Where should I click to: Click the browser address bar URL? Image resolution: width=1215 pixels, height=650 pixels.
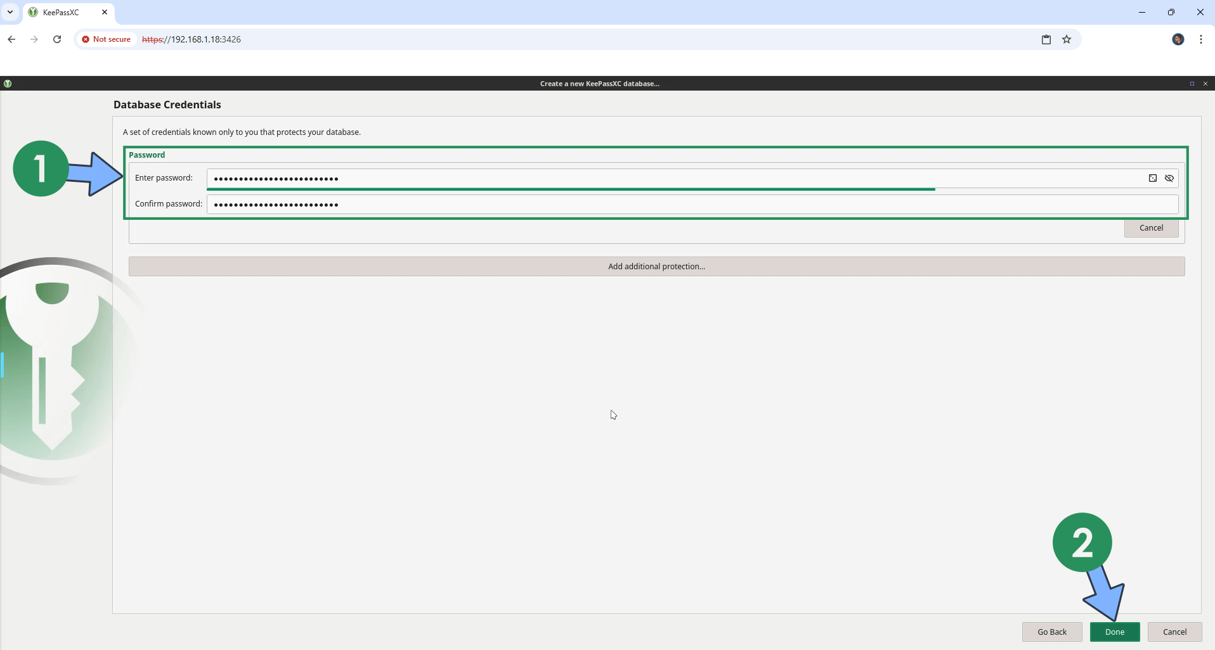[x=192, y=39]
